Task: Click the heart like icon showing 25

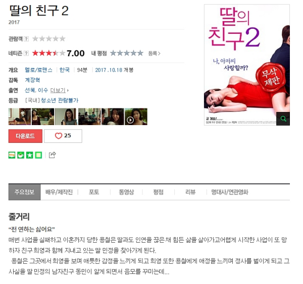Action: tap(59, 136)
